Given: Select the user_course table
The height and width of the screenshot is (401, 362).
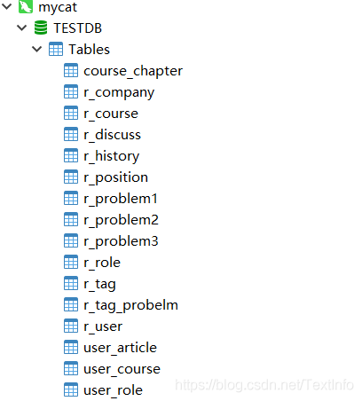Looking at the screenshot, I should pos(122,369).
